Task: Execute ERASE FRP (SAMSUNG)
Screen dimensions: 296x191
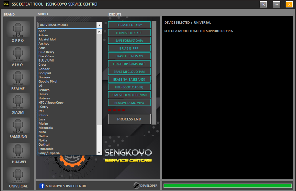Action: [x=129, y=63]
